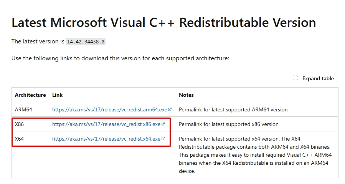
Task: Select the version number 14.42.34438.0 code text
Action: pos(86,41)
